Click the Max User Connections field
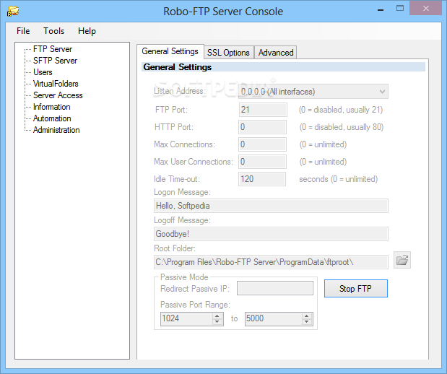The width and height of the screenshot is (447, 374). point(263,162)
